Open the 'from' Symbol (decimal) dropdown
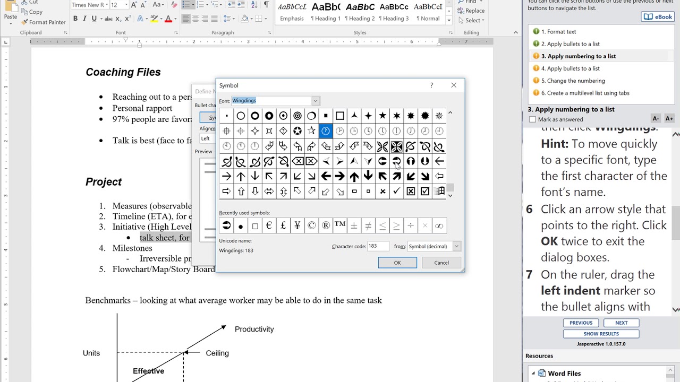The width and height of the screenshot is (680, 382). [x=456, y=246]
